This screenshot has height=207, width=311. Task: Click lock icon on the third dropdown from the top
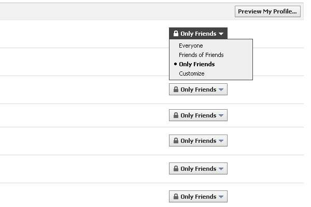pos(176,115)
